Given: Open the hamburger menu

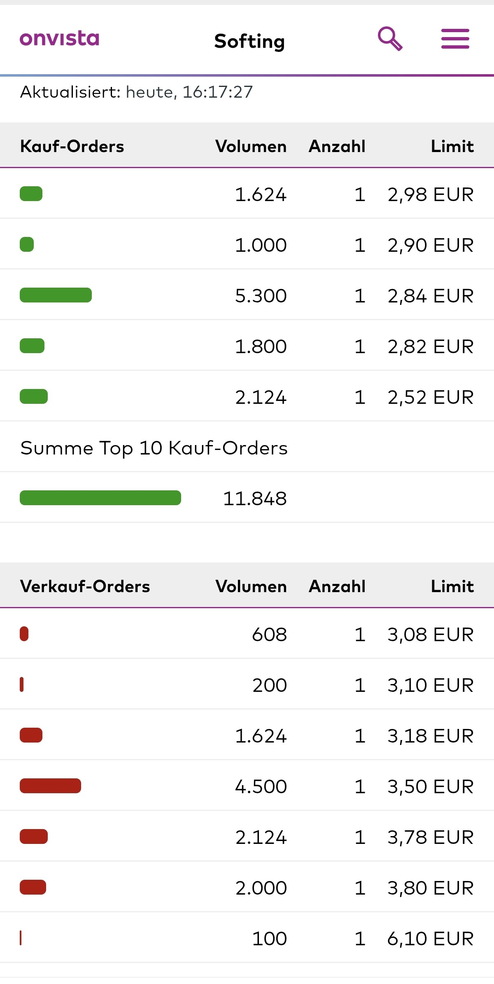Looking at the screenshot, I should (x=455, y=39).
